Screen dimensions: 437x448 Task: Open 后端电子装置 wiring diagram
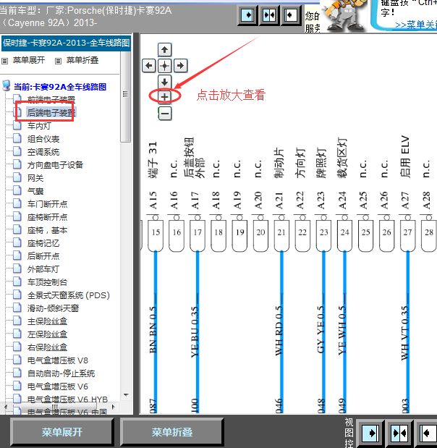[51, 113]
